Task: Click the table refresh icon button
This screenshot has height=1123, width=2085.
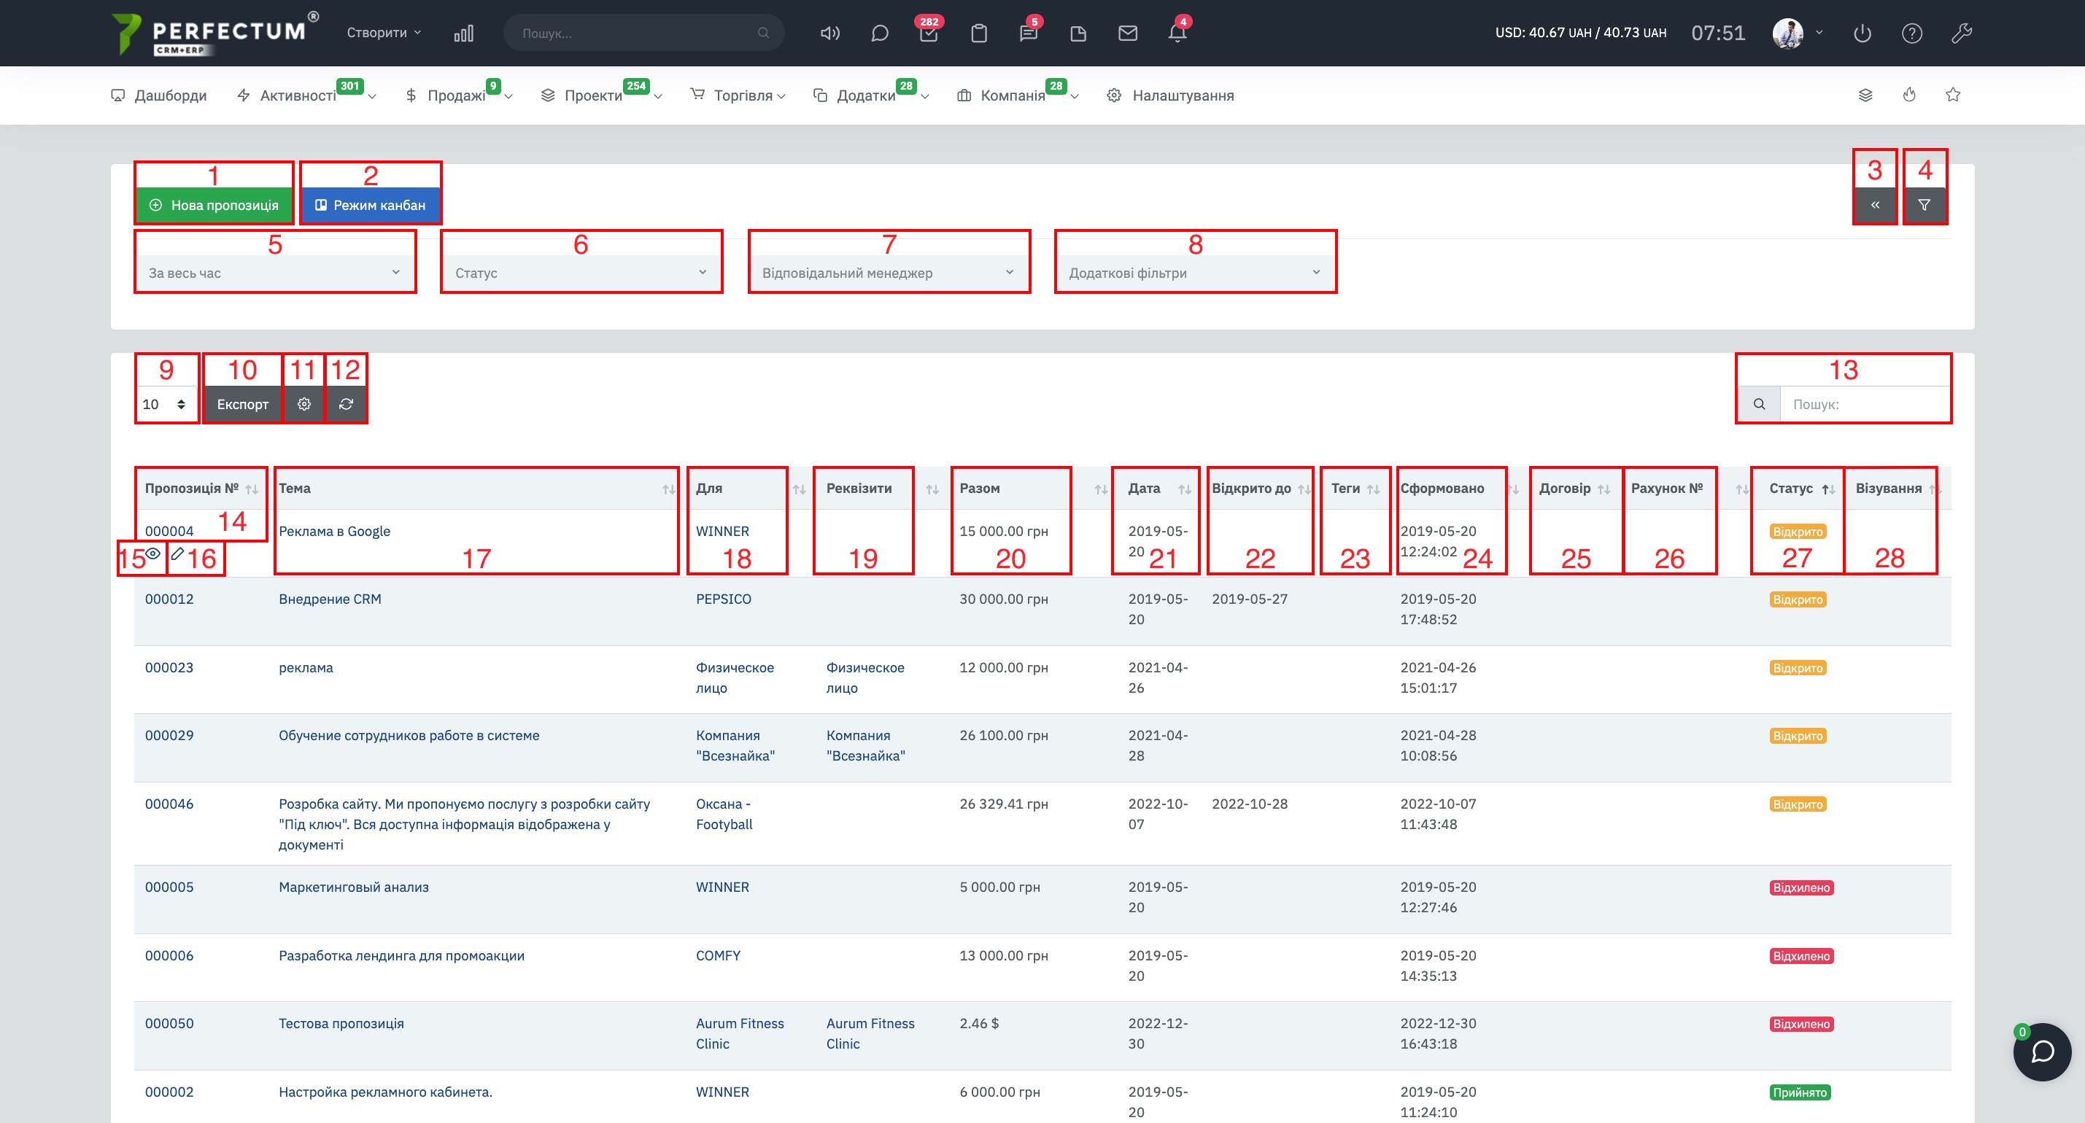Action: tap(346, 404)
